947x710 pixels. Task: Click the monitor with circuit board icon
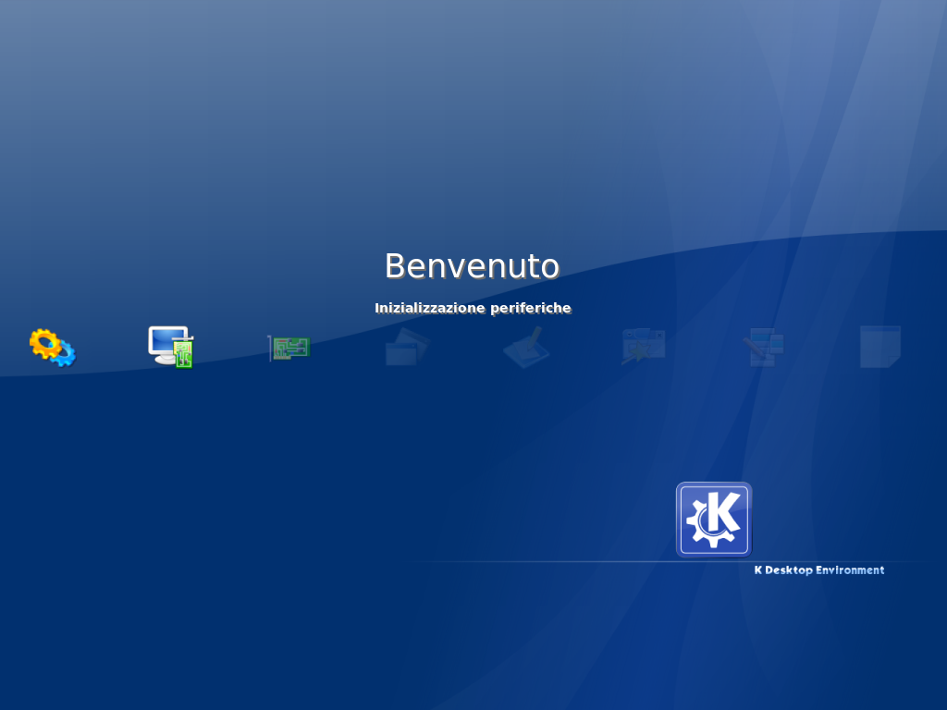pos(171,347)
